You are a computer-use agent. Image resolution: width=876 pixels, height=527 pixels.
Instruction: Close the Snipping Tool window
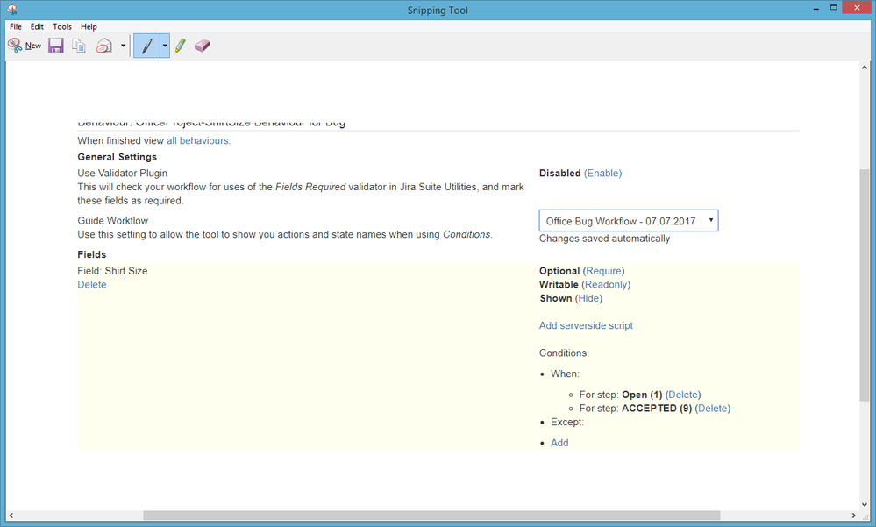[857, 8]
